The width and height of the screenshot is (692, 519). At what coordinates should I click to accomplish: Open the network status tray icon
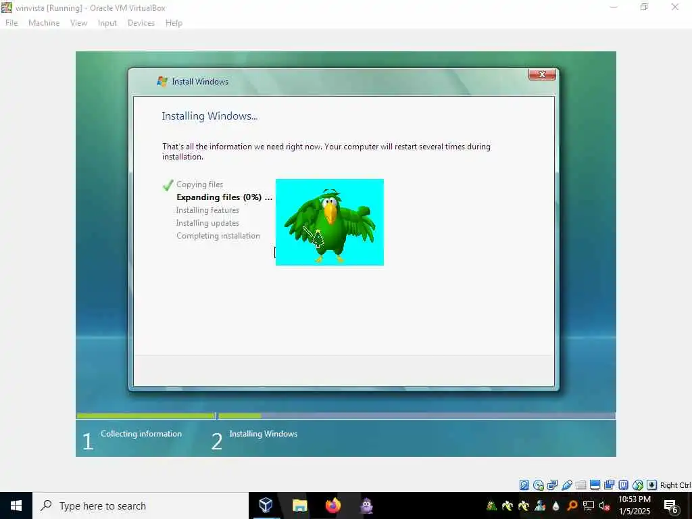click(x=589, y=505)
